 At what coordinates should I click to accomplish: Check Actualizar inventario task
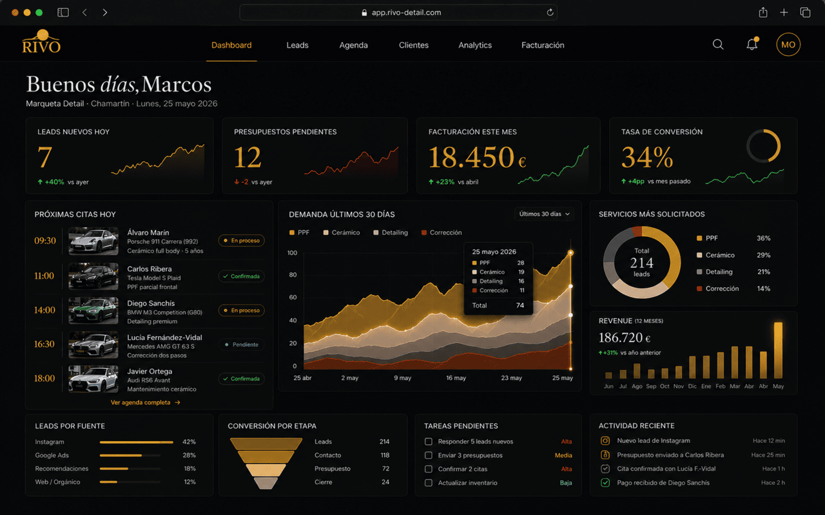pyautogui.click(x=429, y=483)
